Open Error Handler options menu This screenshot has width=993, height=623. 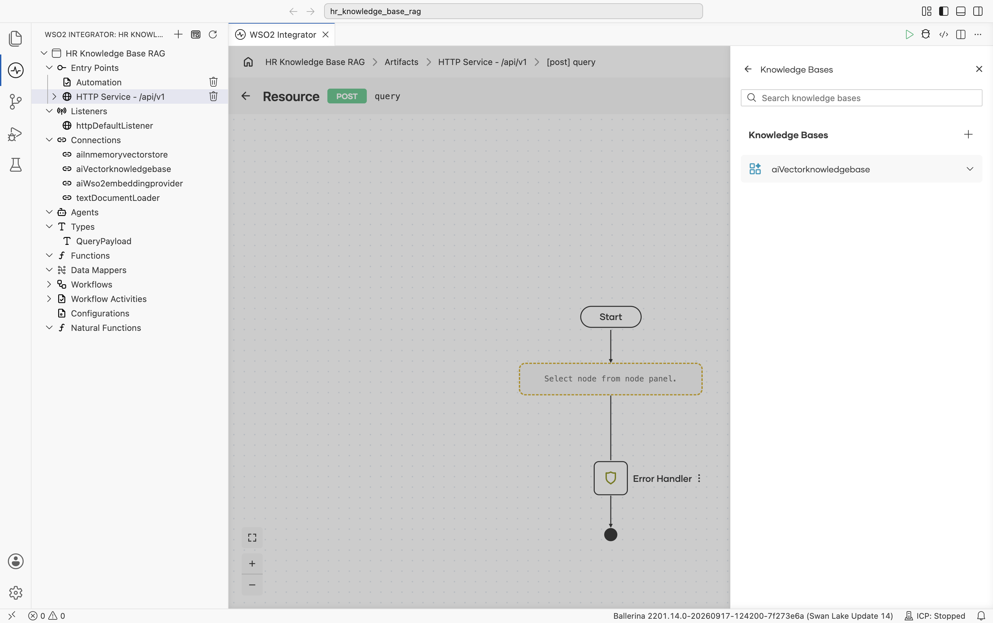(x=699, y=478)
